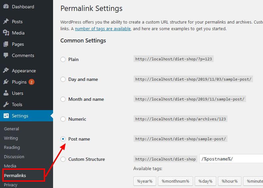The height and width of the screenshot is (188, 263).
Task: Select the Custom Structure radio button
Action: pyautogui.click(x=63, y=159)
